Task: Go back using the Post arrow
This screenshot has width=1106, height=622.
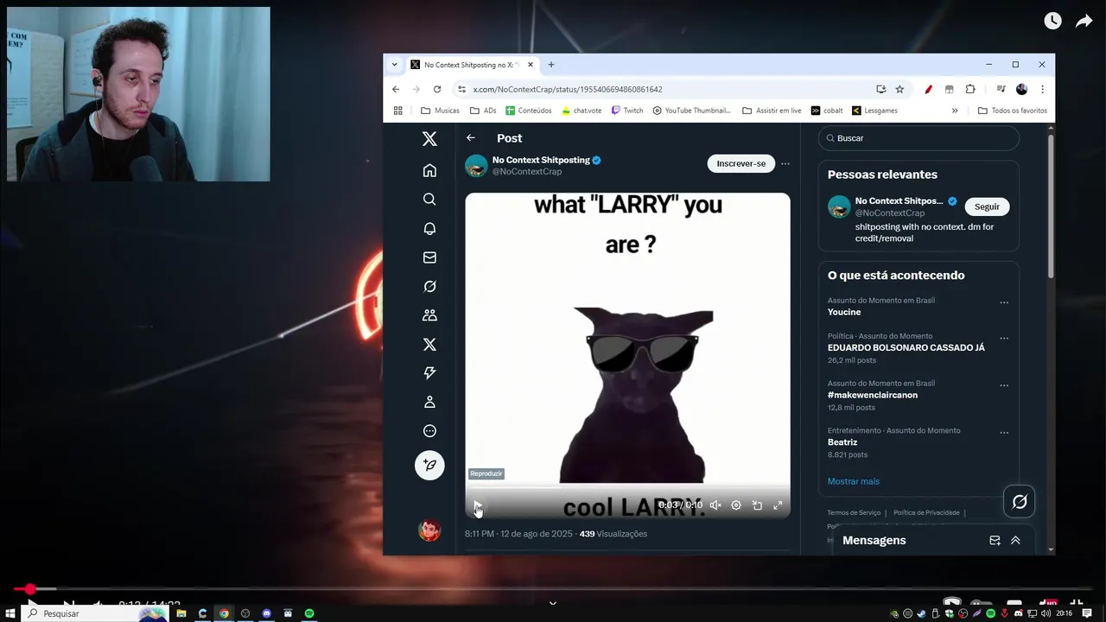Action: tap(471, 137)
